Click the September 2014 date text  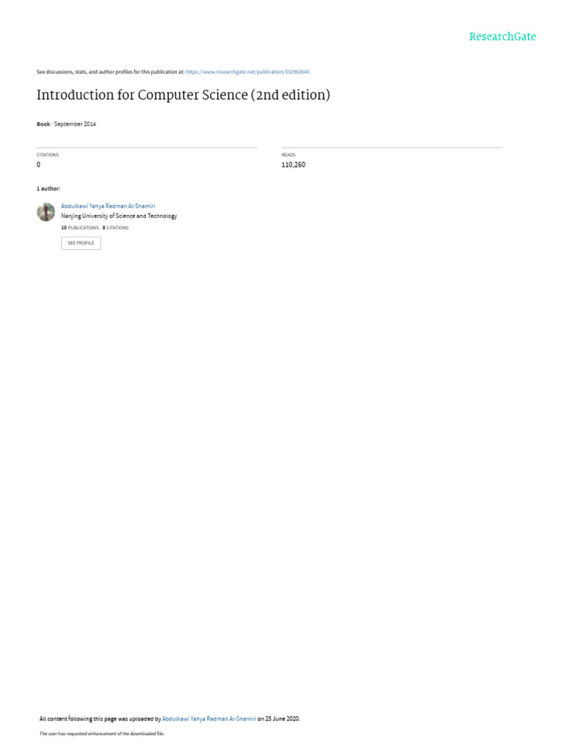(x=75, y=124)
